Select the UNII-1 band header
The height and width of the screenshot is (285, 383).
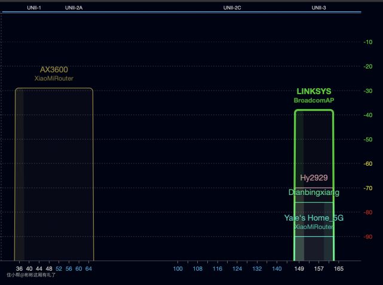point(34,8)
